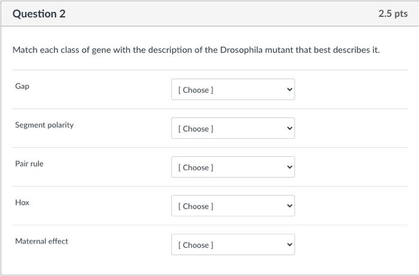Click the "Question 2" heading
This screenshot has height=276, width=419.
click(x=39, y=14)
